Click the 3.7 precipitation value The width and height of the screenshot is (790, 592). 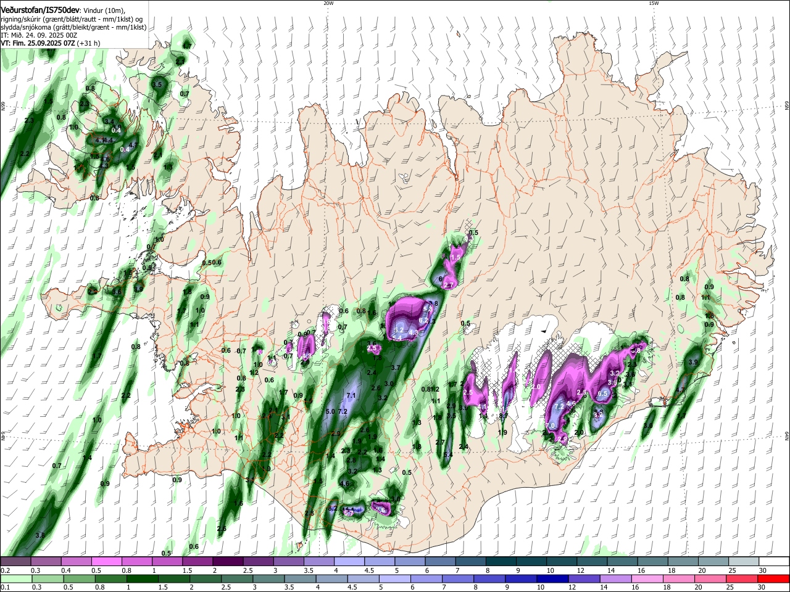396,368
